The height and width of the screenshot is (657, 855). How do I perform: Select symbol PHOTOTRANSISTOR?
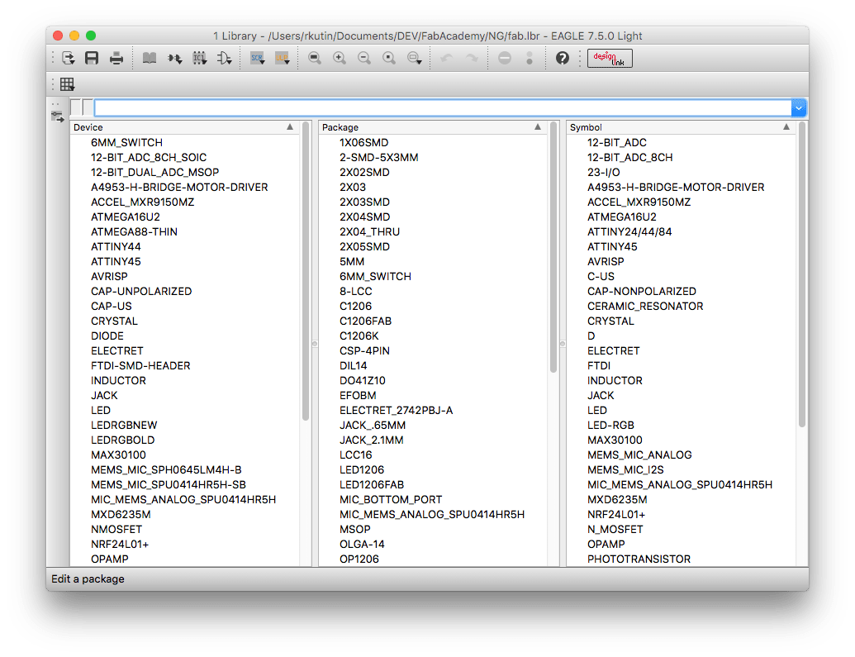click(639, 559)
